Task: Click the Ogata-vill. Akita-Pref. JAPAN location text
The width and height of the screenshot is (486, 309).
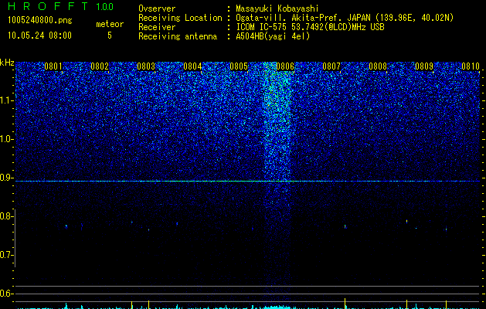Action: point(345,18)
